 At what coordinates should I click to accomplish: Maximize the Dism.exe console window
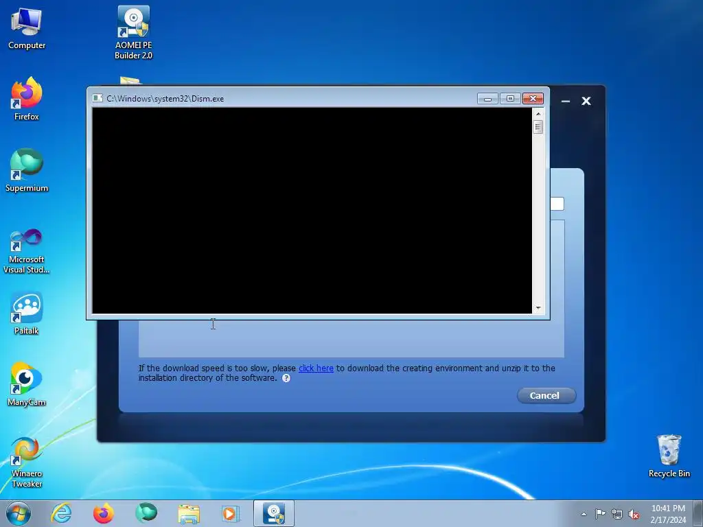click(x=510, y=99)
